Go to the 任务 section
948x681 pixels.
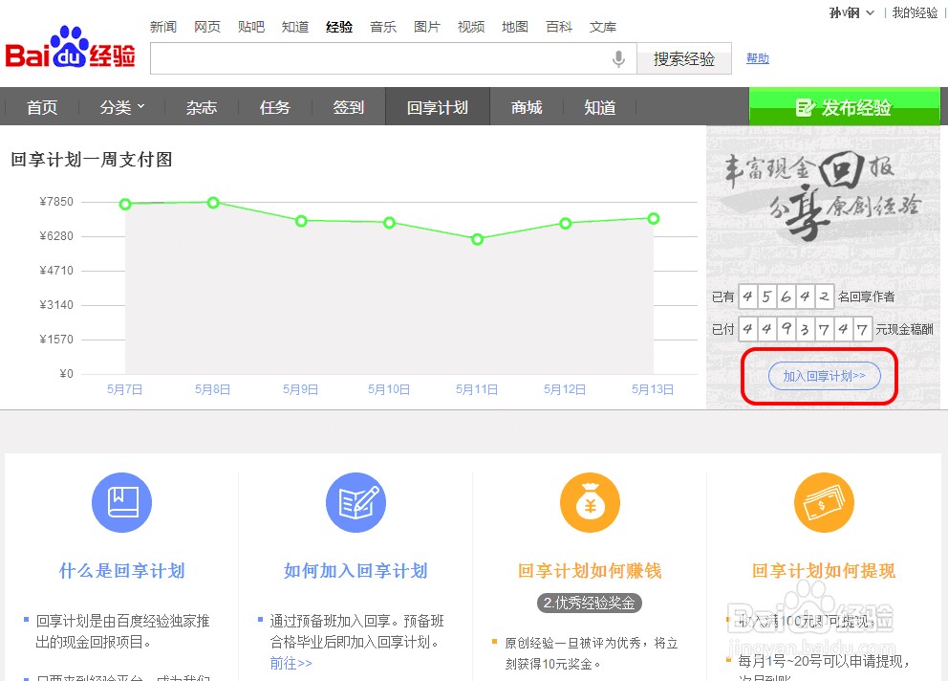pos(274,107)
